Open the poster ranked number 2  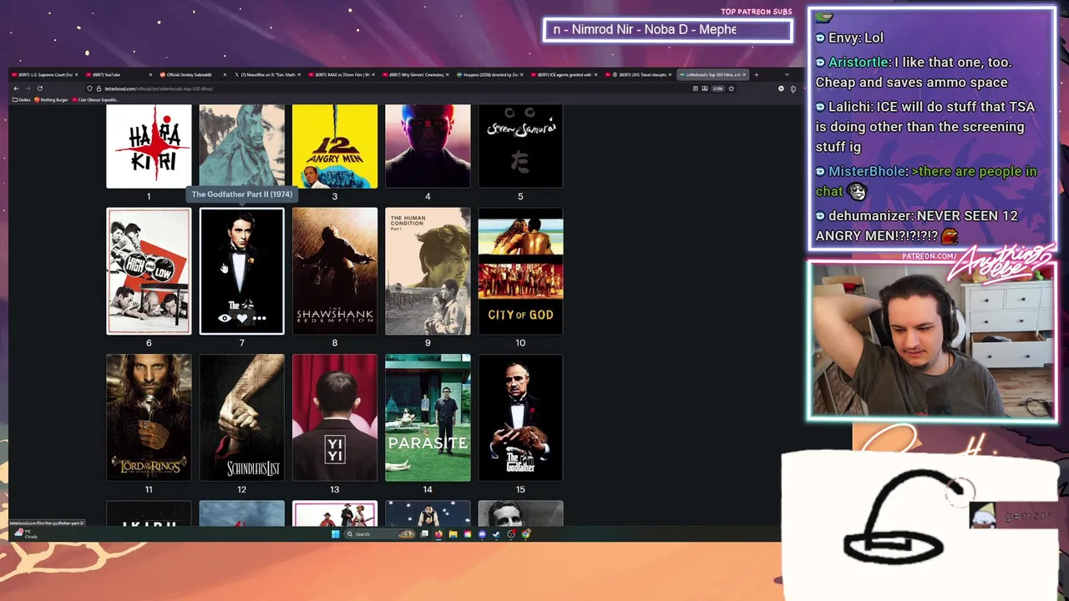[x=242, y=146]
